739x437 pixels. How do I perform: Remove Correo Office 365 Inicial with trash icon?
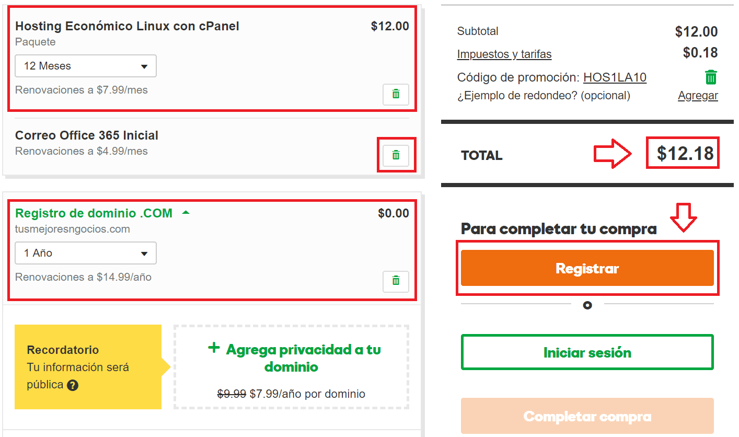[x=396, y=155]
